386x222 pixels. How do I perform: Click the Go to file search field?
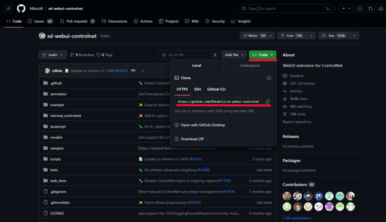[x=189, y=55]
